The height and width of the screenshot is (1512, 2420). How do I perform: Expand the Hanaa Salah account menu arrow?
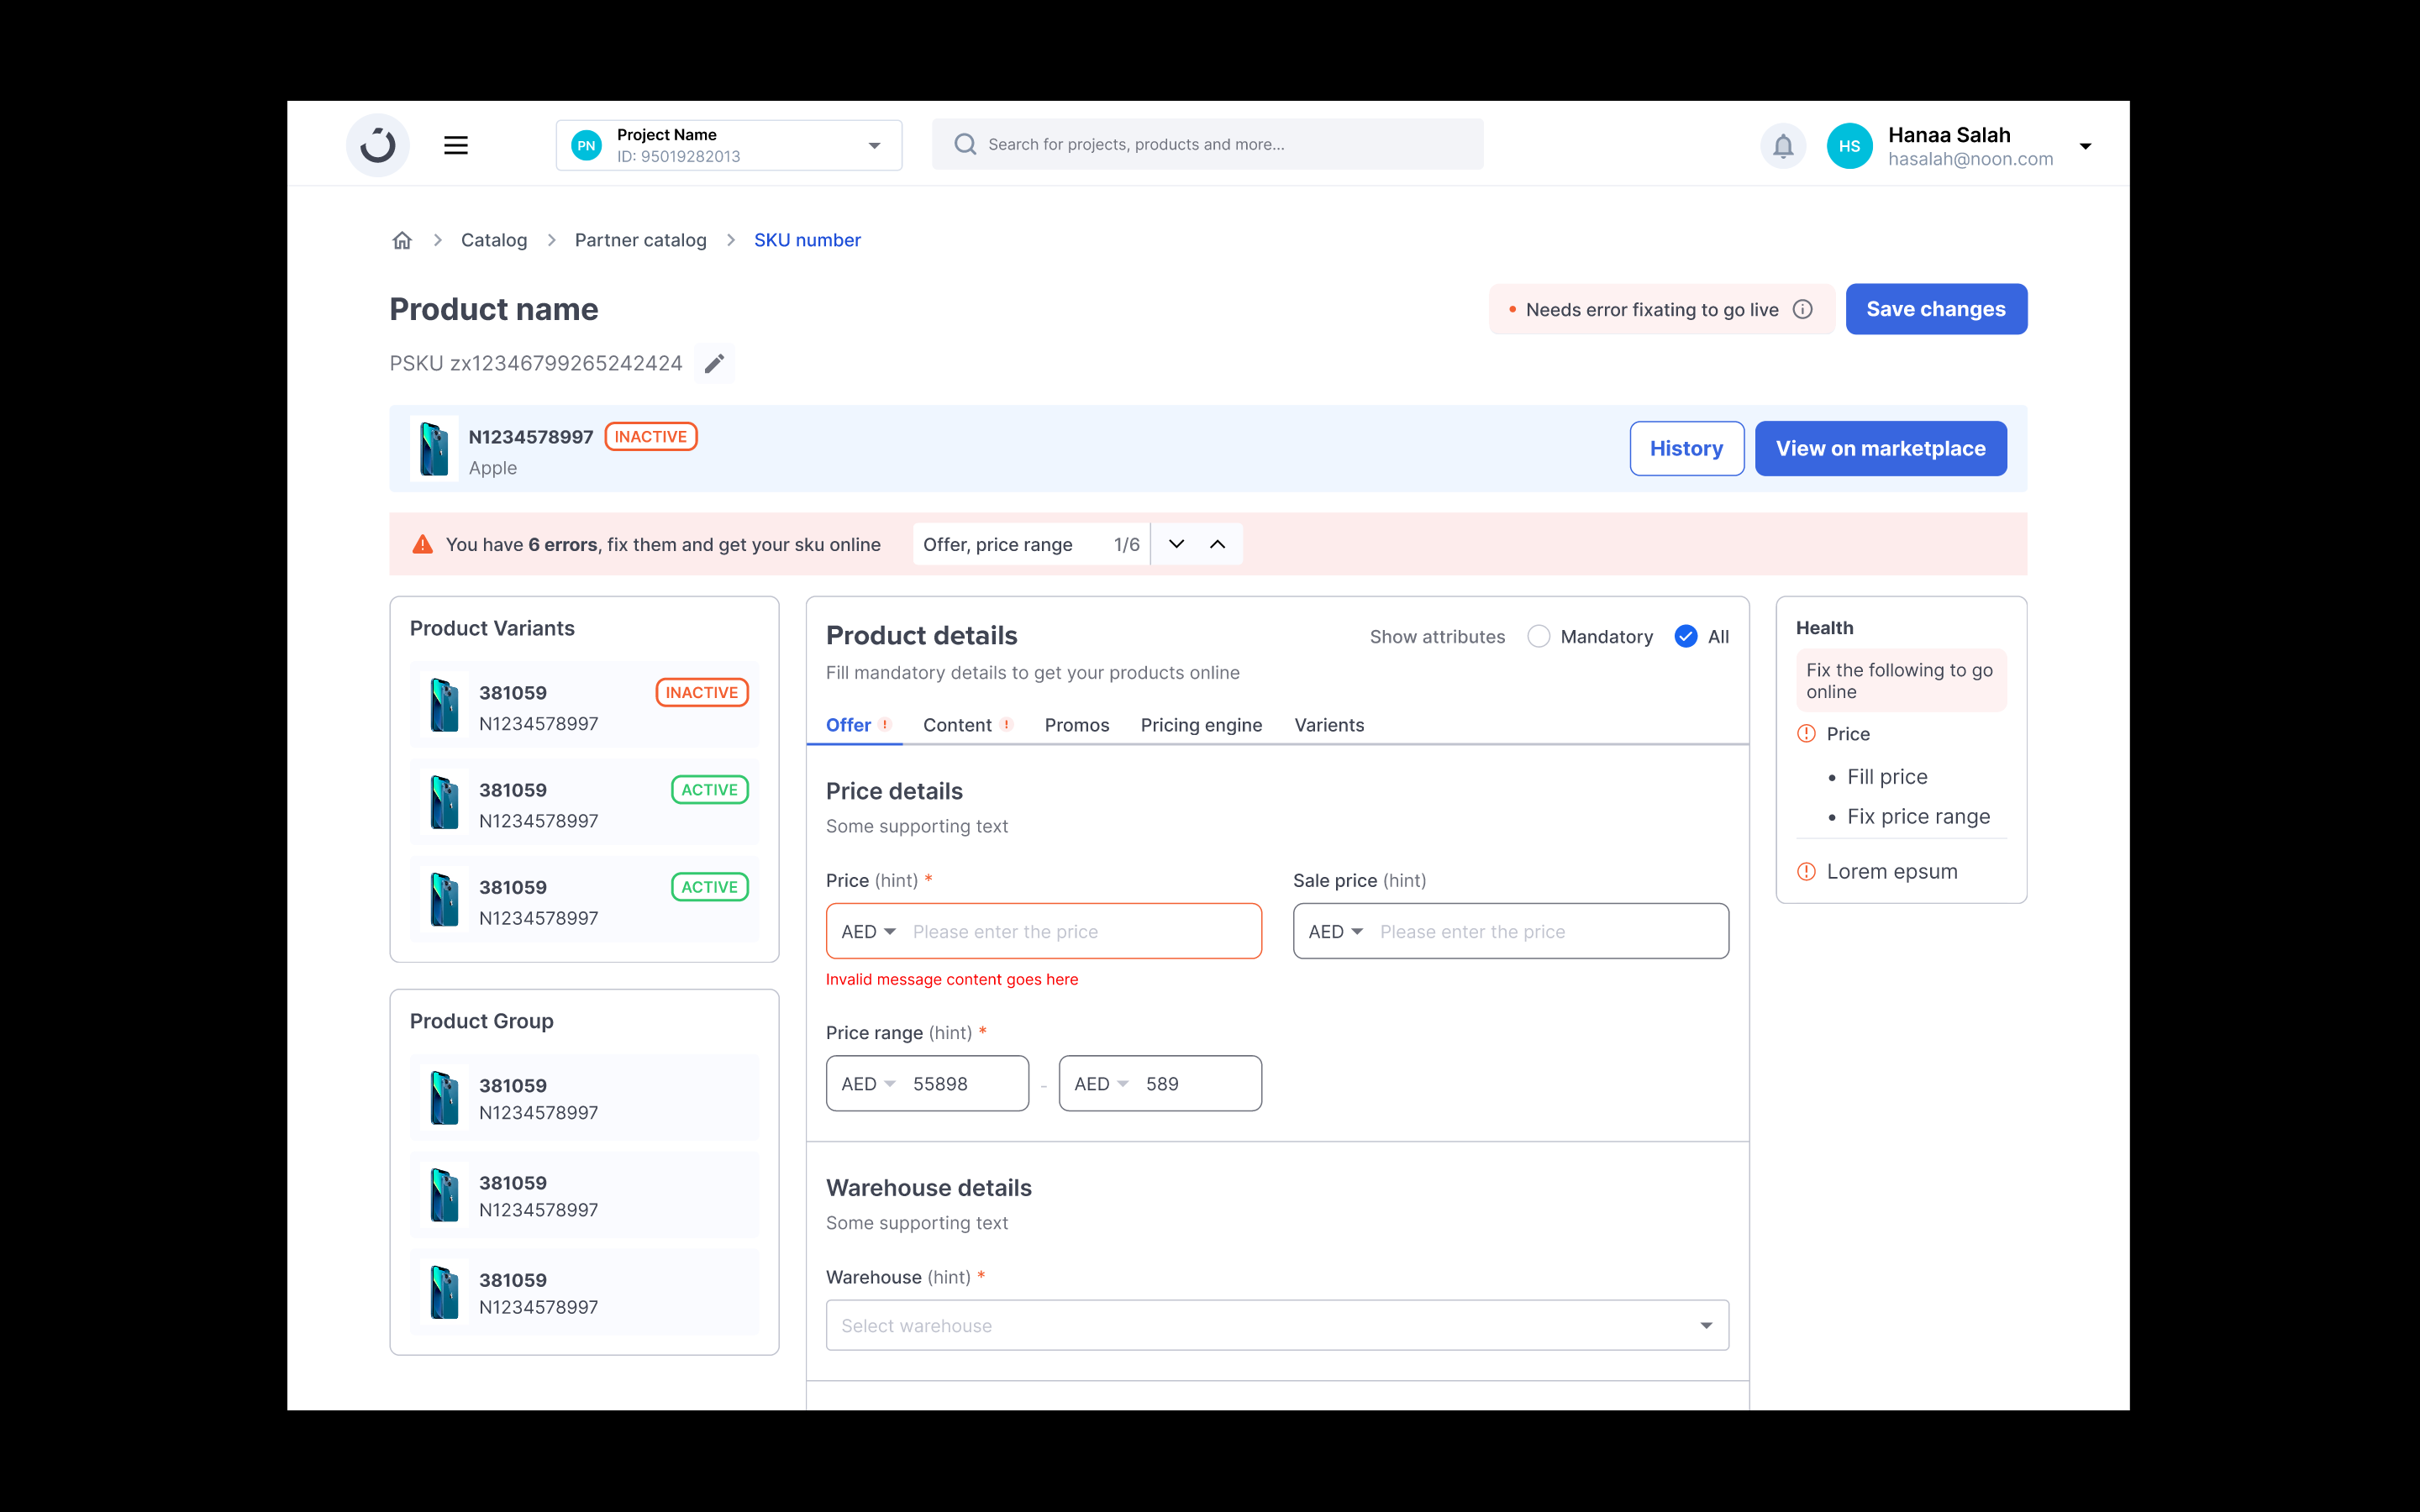(x=2085, y=147)
